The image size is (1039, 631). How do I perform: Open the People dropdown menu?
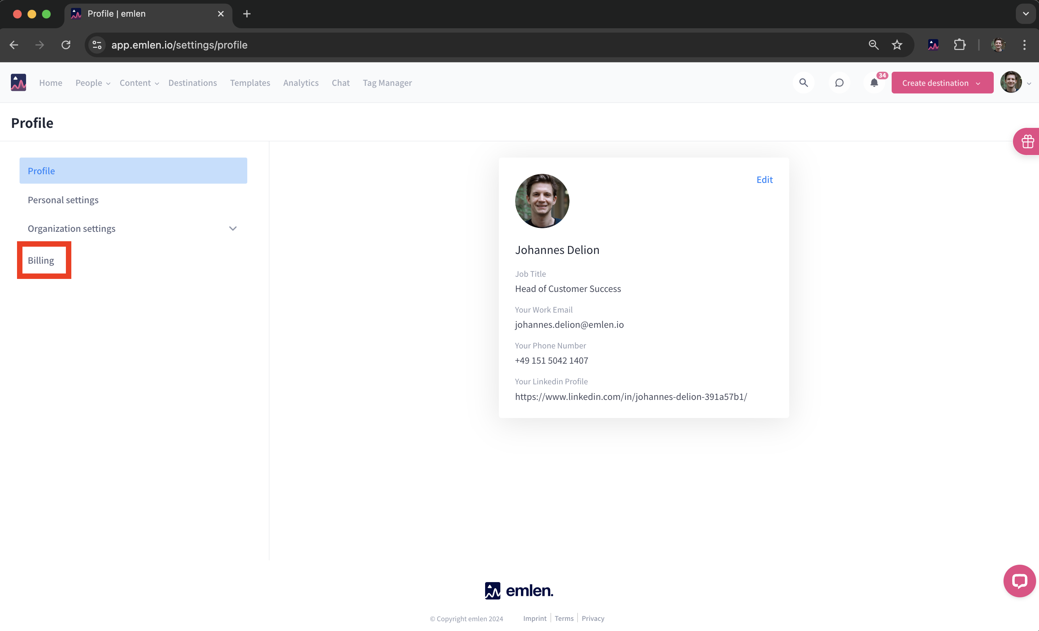coord(93,83)
